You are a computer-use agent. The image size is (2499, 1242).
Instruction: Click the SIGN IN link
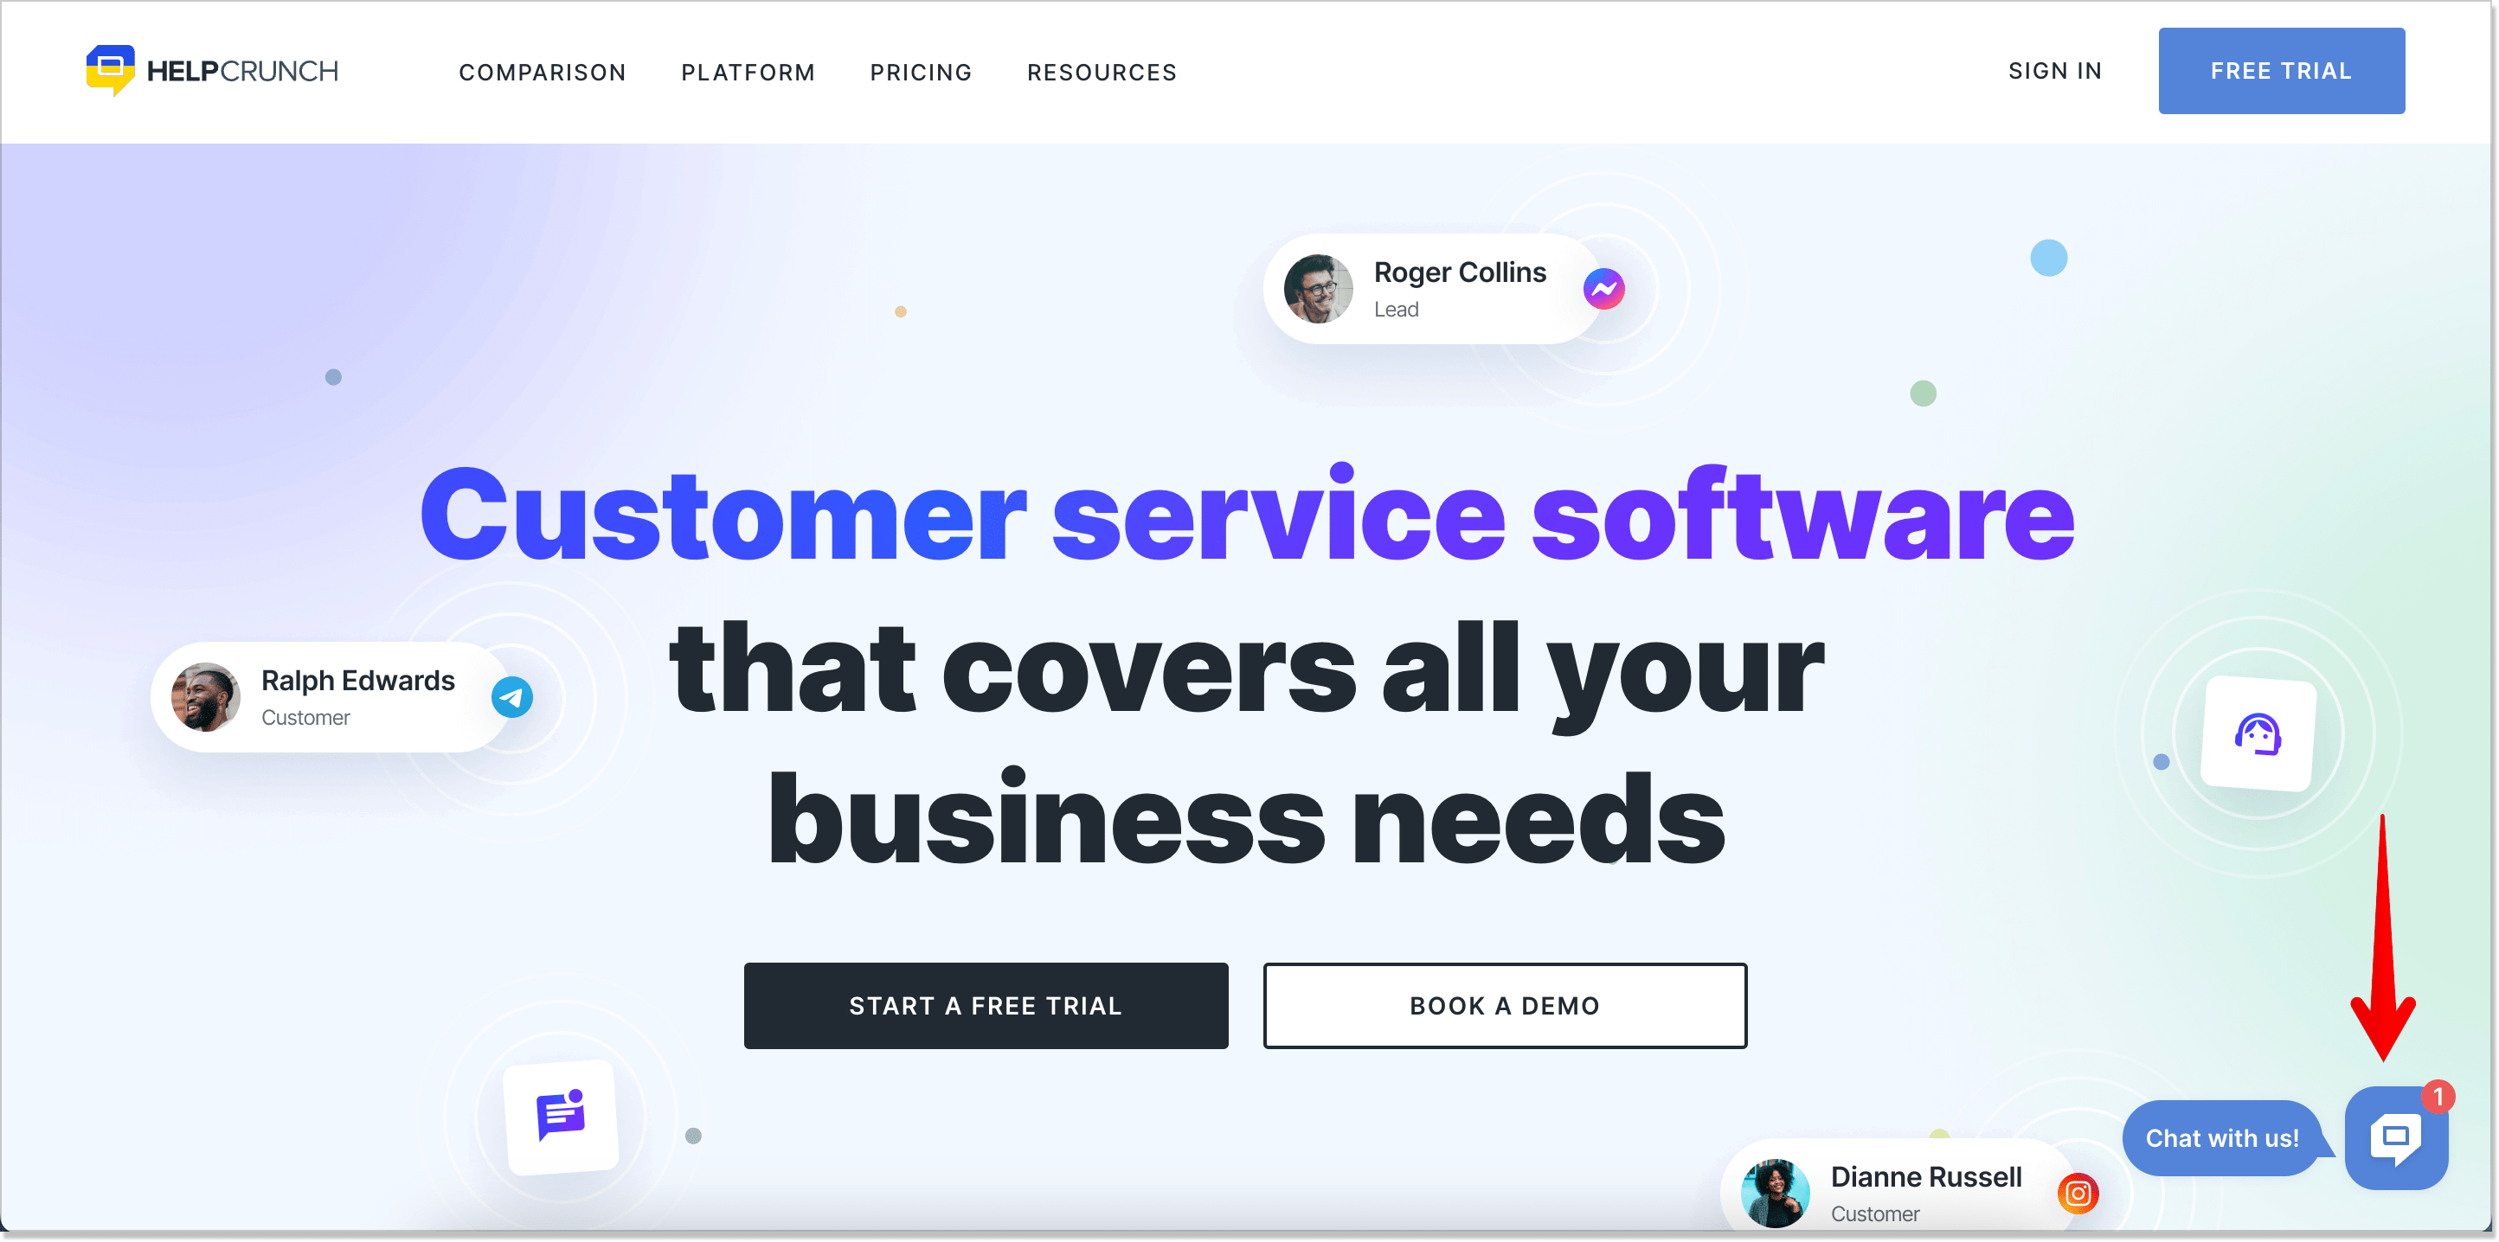(x=2054, y=72)
